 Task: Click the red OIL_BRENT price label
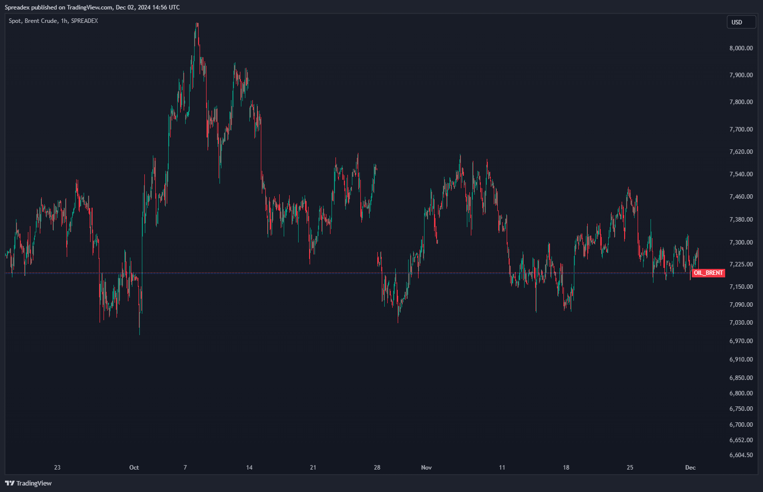pyautogui.click(x=708, y=273)
